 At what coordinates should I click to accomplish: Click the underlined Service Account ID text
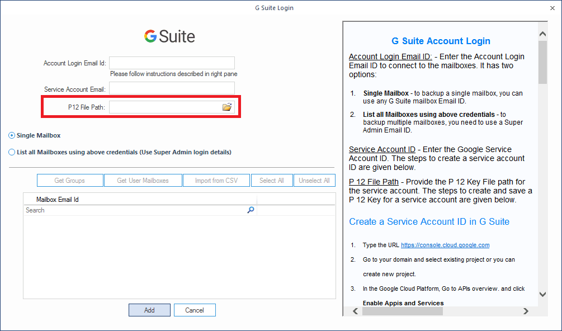[382, 149]
